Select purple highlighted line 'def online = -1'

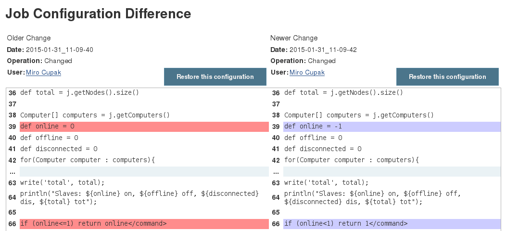point(313,127)
